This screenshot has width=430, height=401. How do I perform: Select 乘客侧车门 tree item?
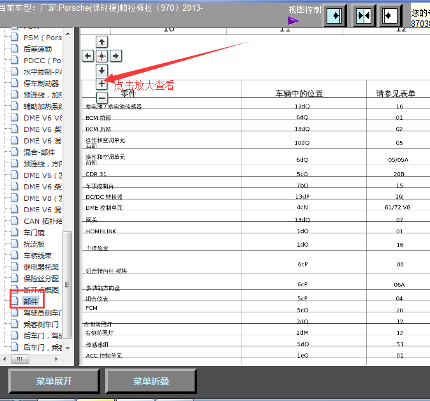[x=41, y=324]
